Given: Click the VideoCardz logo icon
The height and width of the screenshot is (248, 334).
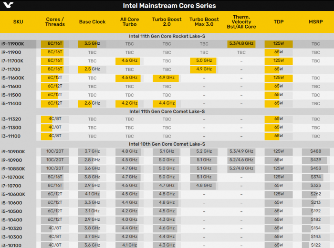Looking at the screenshot, I should coord(8,5).
